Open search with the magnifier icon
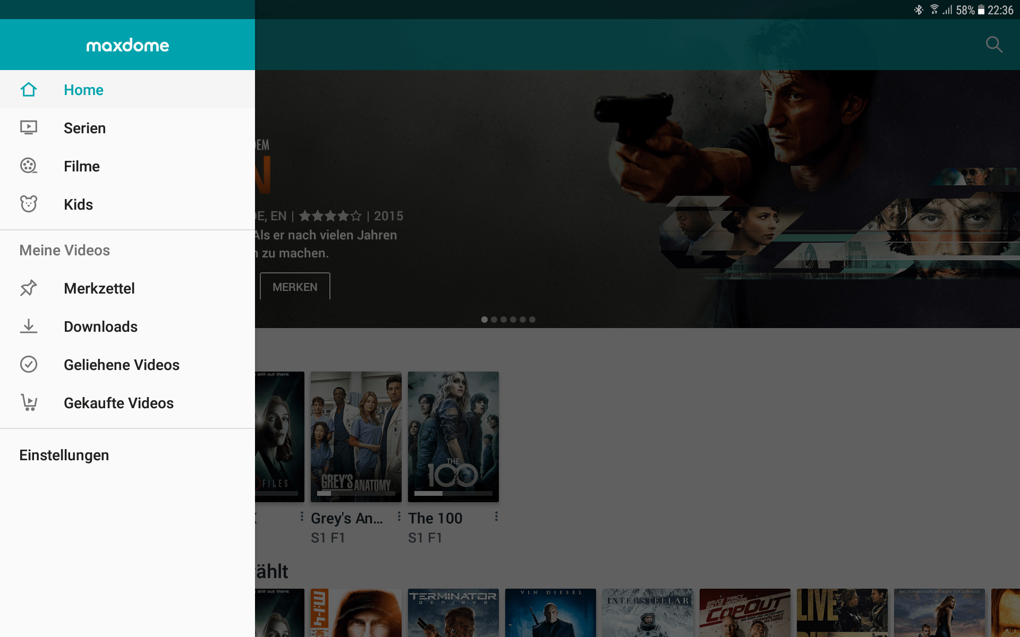 (994, 45)
